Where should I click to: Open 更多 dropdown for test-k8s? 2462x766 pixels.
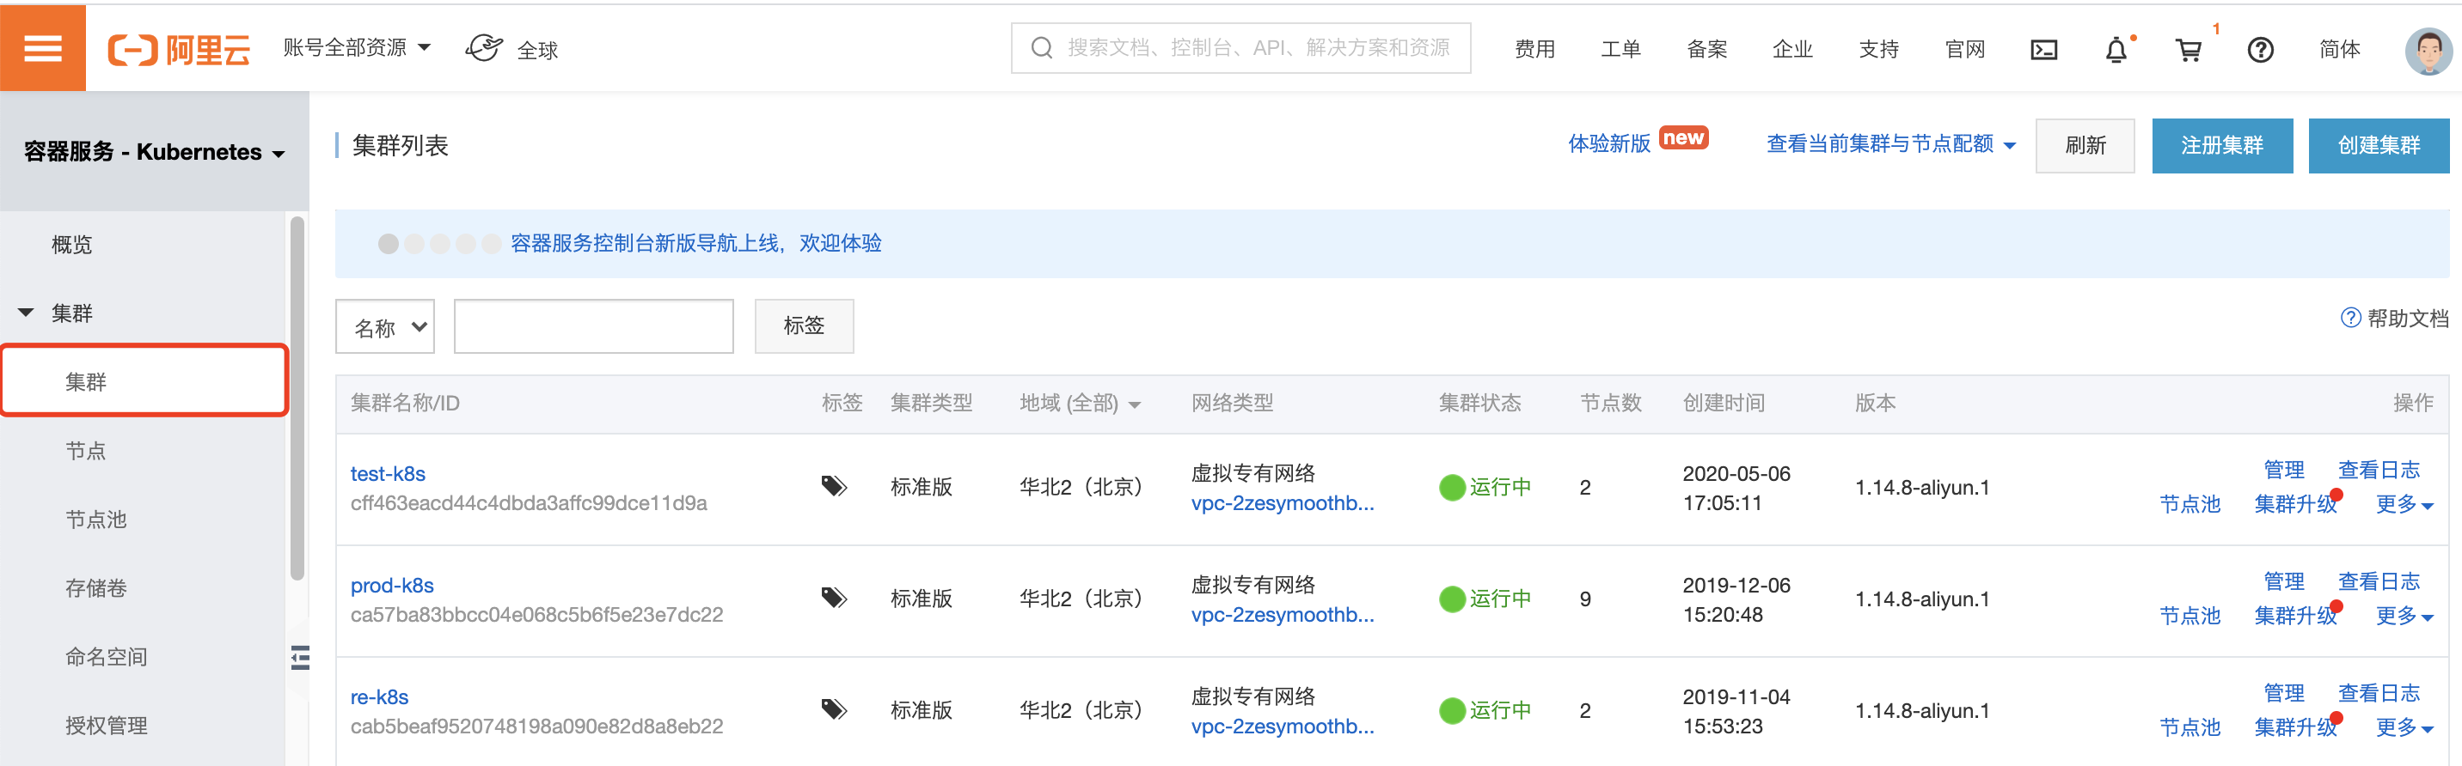pyautogui.click(x=2404, y=504)
